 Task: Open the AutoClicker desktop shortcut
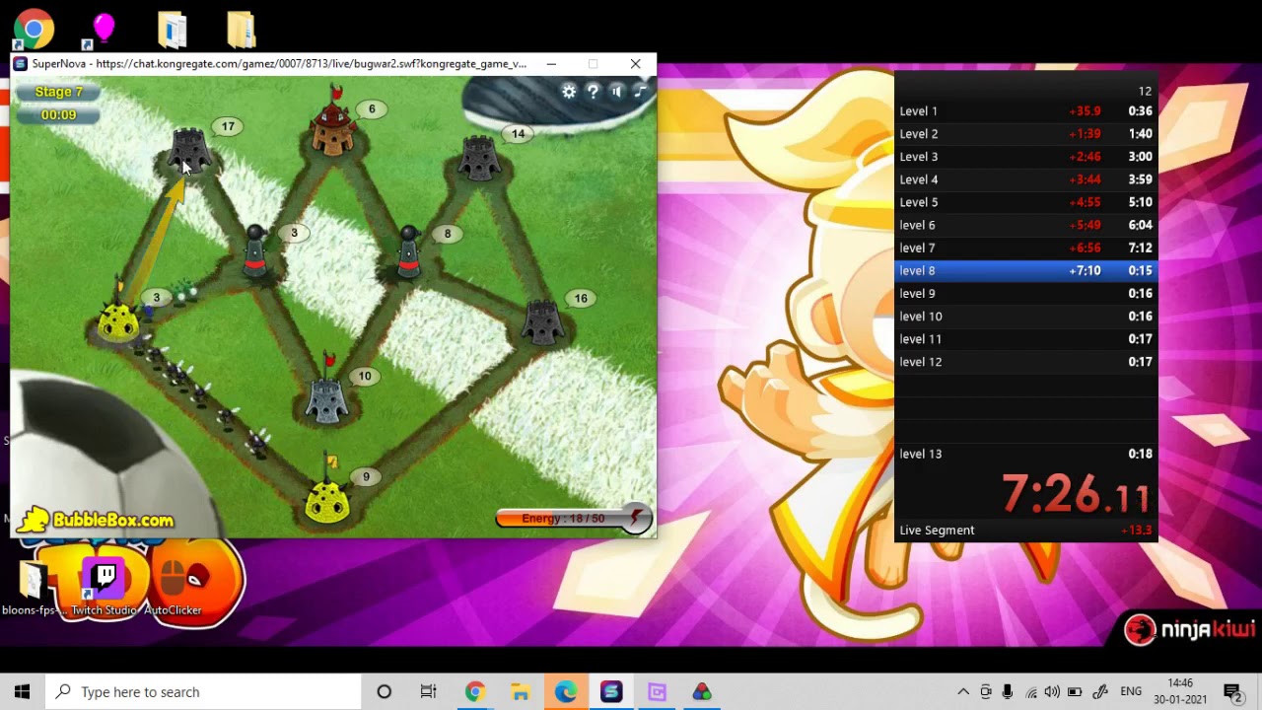(174, 589)
